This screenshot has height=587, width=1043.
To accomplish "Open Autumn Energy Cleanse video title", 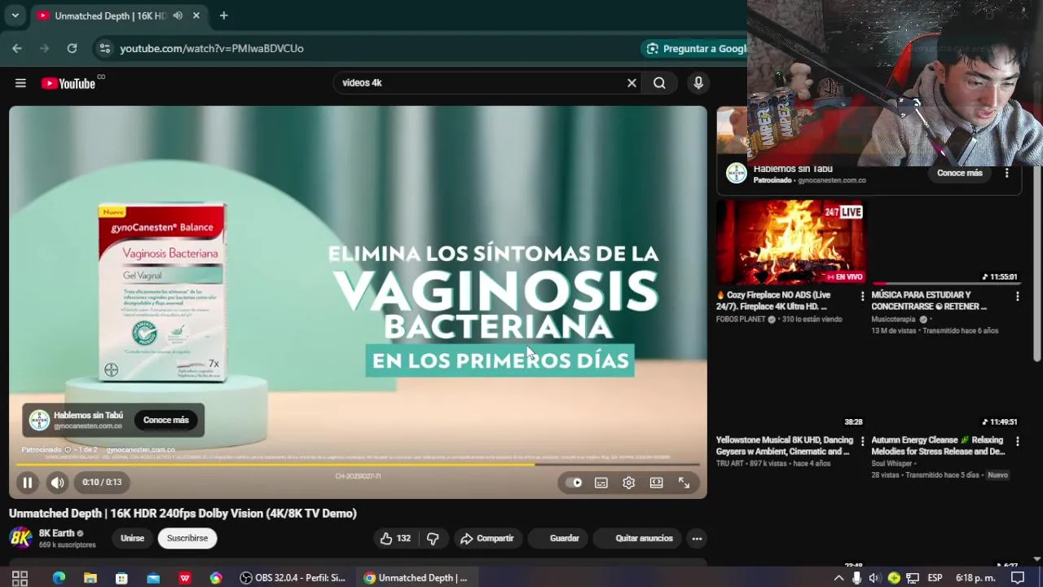I will pyautogui.click(x=938, y=446).
